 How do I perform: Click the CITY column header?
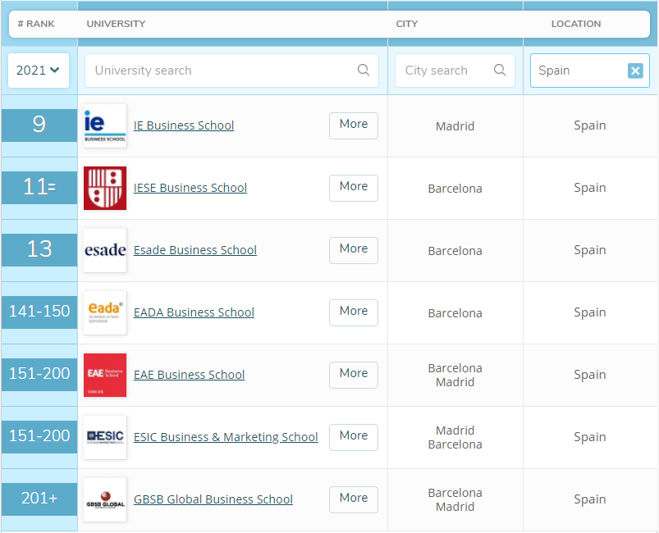coord(407,24)
